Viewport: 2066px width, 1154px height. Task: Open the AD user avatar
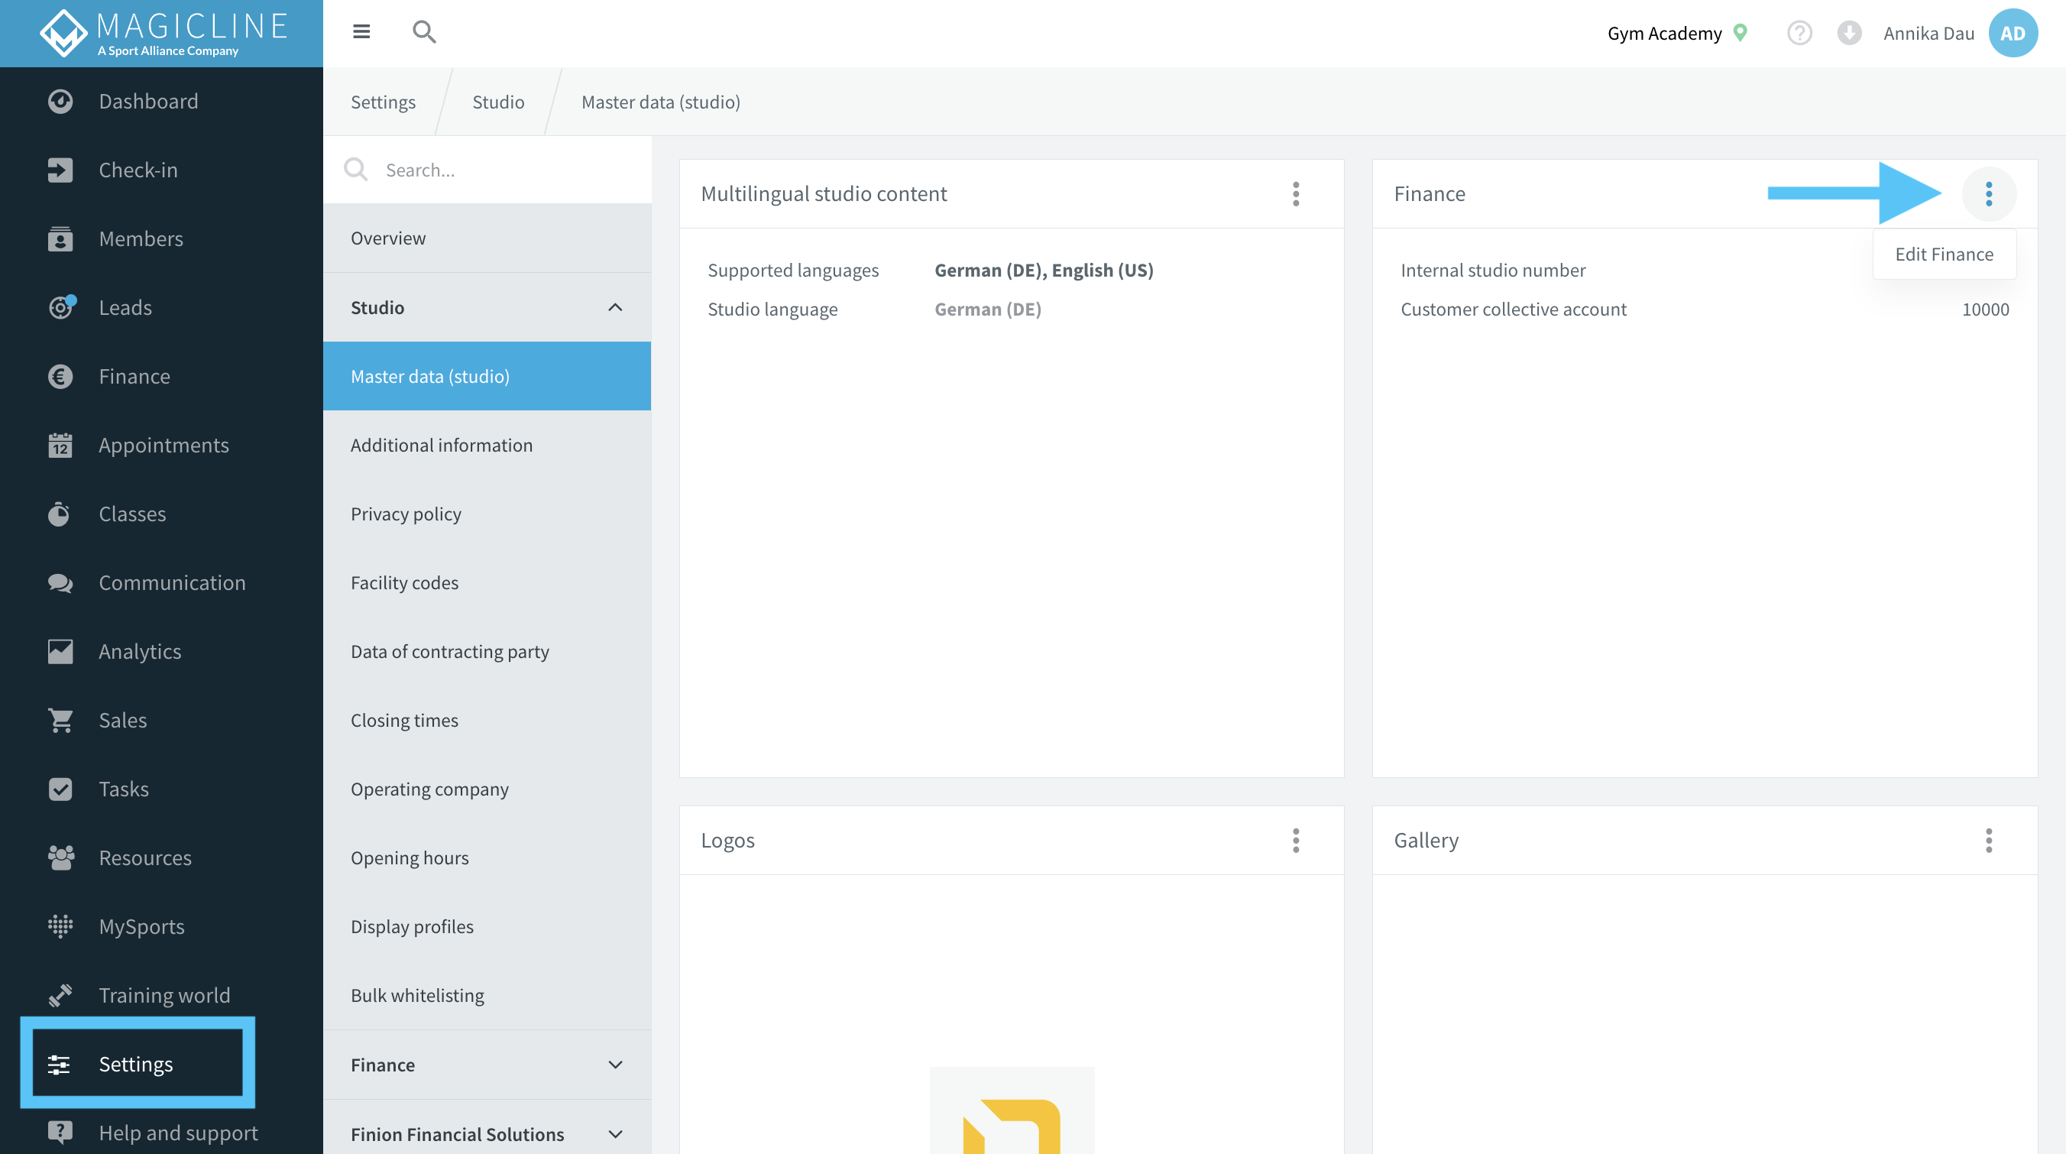pos(2013,33)
